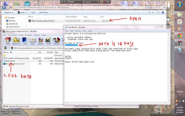
Task: Click Computer in Explorer address breadcrumb
Action: click(22, 8)
